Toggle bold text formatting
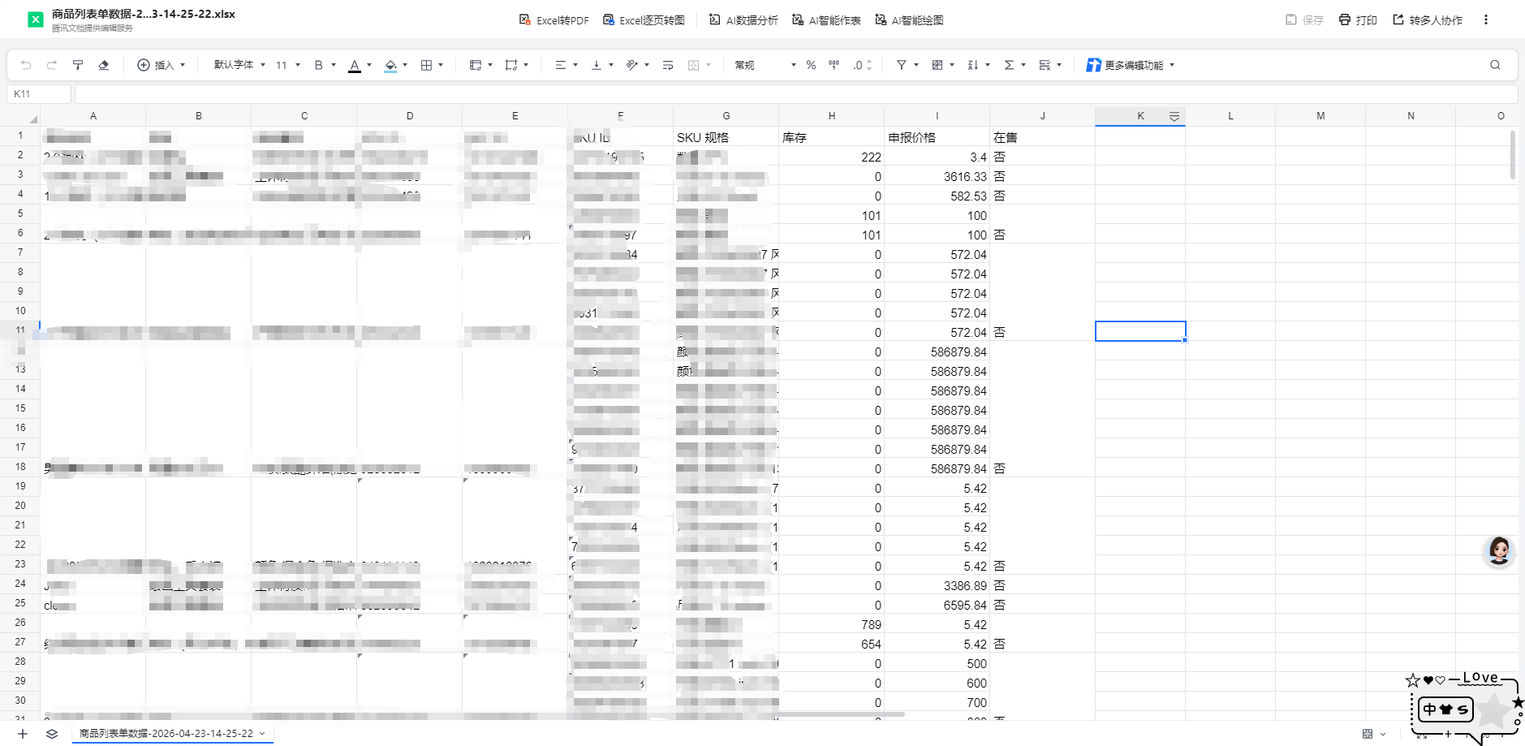 point(319,65)
